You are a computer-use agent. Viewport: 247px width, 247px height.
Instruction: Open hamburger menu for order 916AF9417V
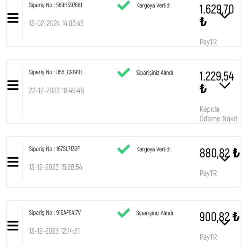click(x=13, y=226)
